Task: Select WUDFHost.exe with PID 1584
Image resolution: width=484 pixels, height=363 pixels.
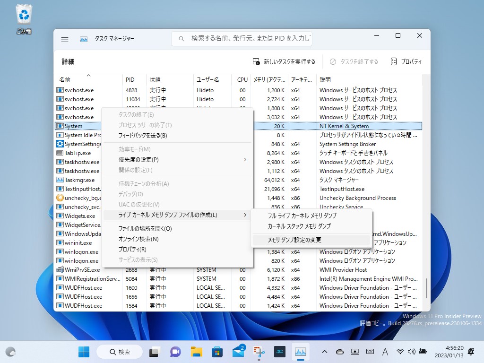Action: tap(239, 305)
